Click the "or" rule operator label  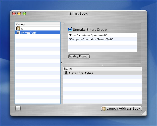[134, 35]
